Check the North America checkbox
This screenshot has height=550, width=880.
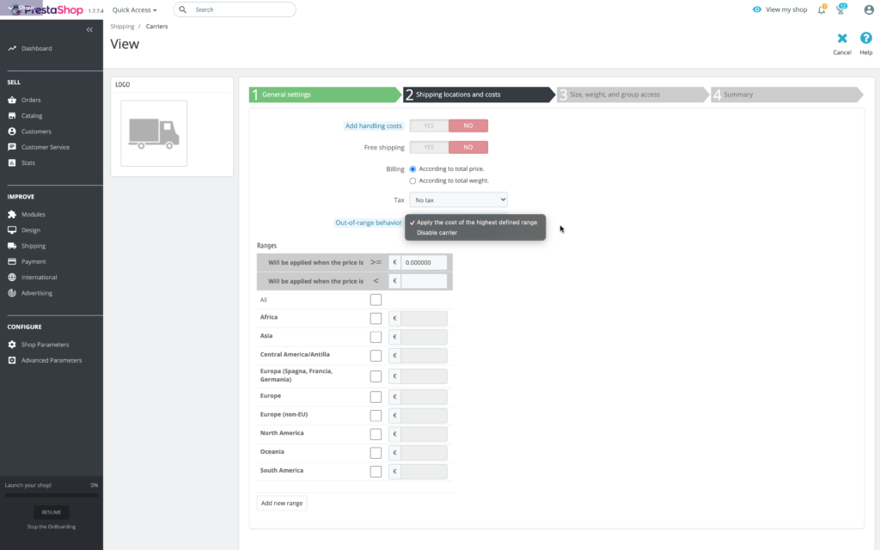click(x=376, y=434)
